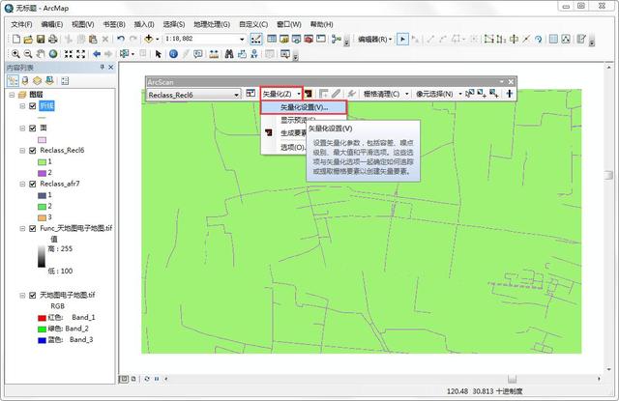
Task: Click the light green Reclass_Recl6 class 1 swatch
Action: [43, 161]
